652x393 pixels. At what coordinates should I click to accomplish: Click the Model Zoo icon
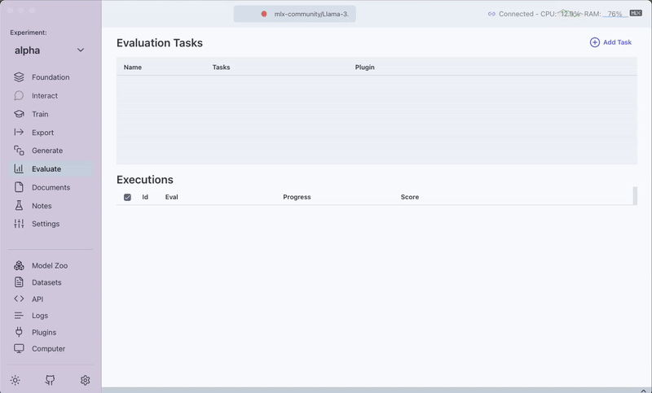click(x=19, y=266)
